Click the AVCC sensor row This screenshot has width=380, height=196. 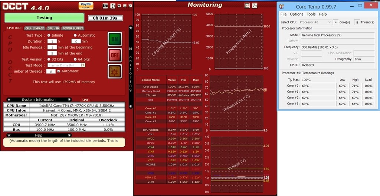(x=169, y=139)
